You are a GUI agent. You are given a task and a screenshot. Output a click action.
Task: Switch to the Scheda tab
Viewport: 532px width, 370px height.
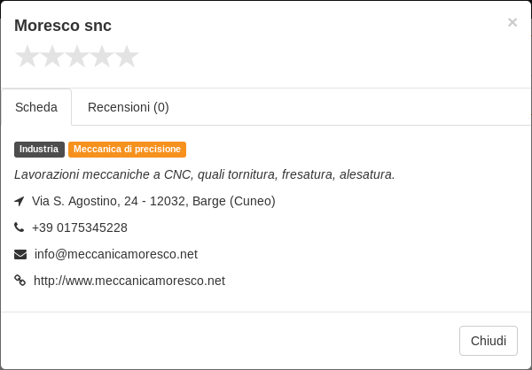tap(36, 107)
